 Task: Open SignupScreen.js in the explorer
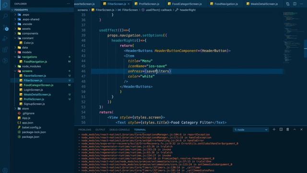click(x=42, y=104)
